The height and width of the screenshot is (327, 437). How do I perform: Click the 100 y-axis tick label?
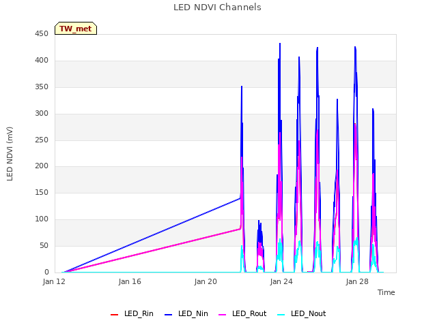point(42,219)
